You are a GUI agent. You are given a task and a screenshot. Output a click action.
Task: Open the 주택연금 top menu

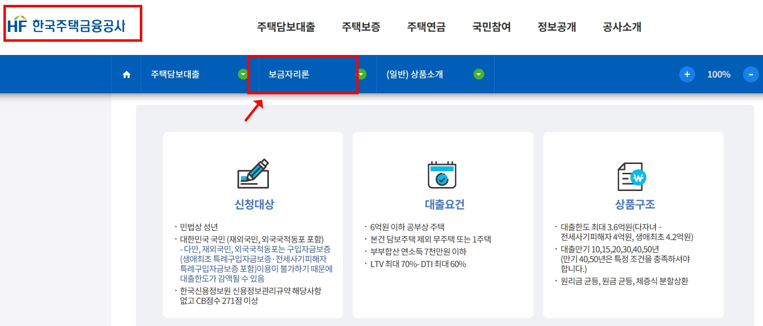(426, 27)
